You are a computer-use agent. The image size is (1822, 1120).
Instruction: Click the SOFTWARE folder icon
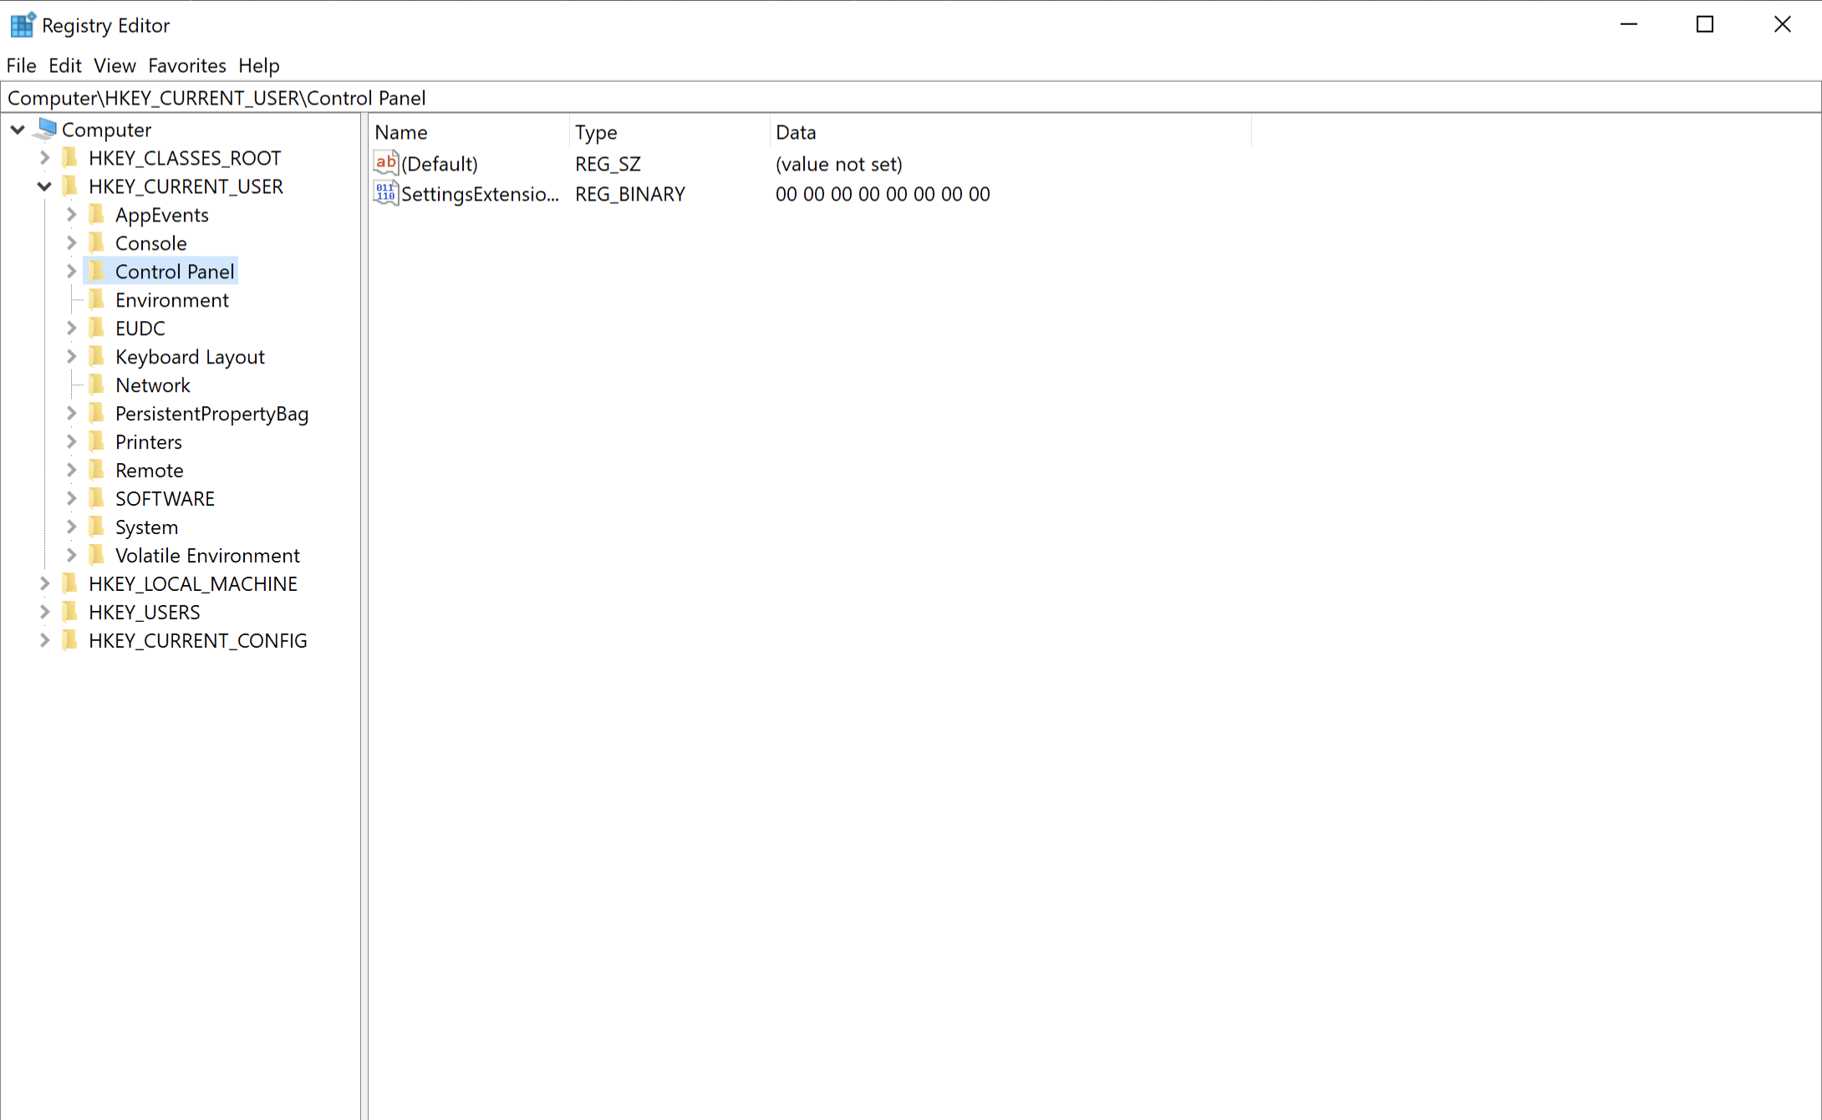[97, 498]
